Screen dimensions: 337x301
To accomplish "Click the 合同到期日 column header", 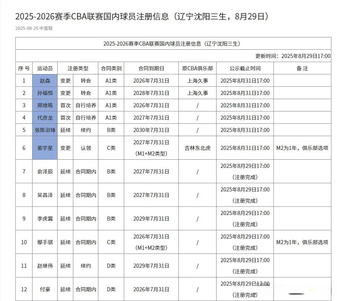I will tap(151, 68).
